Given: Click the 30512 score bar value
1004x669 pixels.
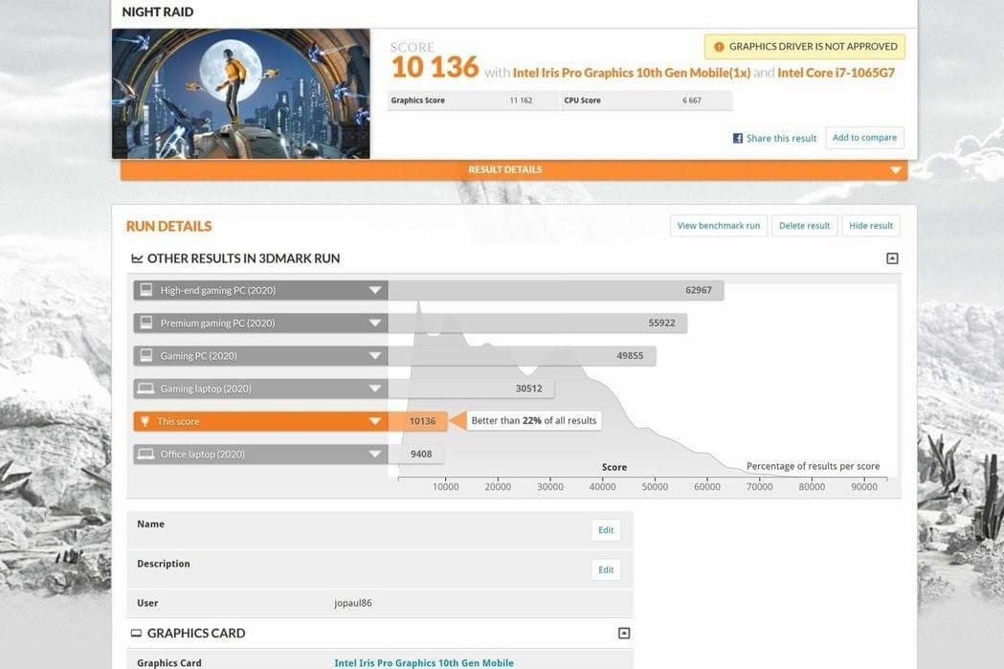Looking at the screenshot, I should tap(529, 389).
